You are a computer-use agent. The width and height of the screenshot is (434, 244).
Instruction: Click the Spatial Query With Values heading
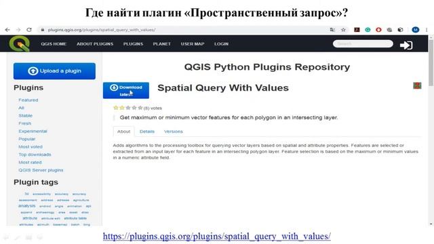click(x=223, y=87)
